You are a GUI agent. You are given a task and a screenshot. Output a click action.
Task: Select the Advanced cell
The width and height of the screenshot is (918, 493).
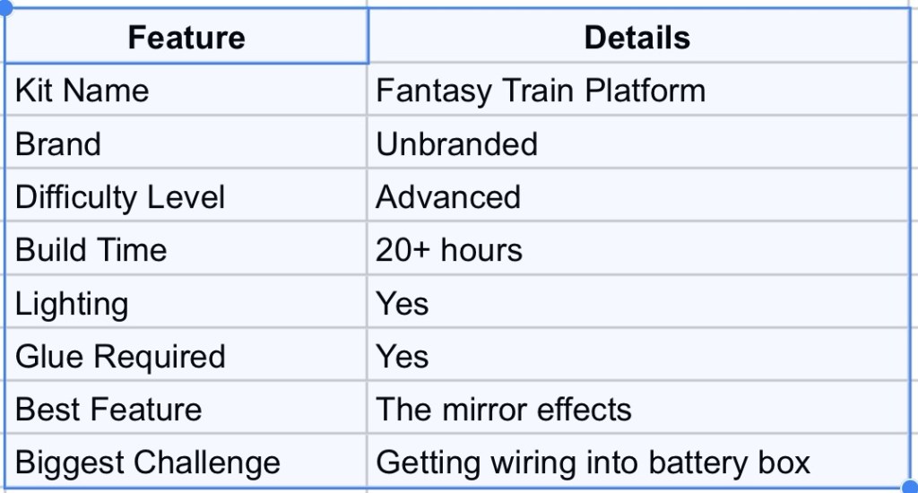pyautogui.click(x=637, y=197)
